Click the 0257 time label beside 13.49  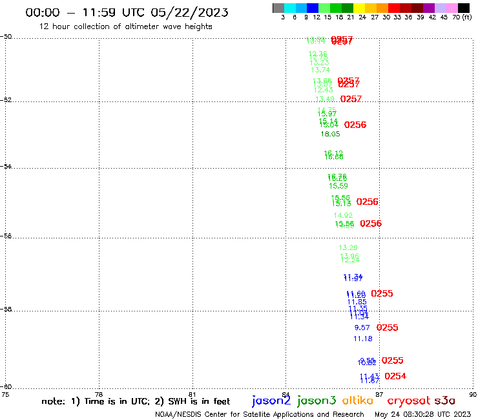pyautogui.click(x=351, y=99)
